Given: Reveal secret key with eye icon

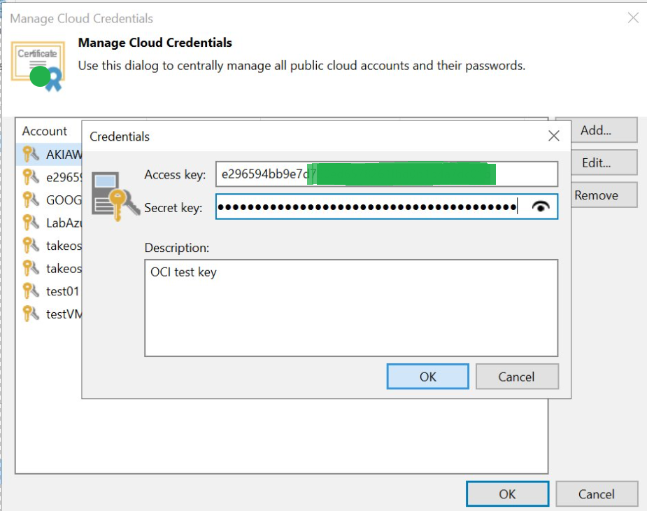Looking at the screenshot, I should (541, 206).
